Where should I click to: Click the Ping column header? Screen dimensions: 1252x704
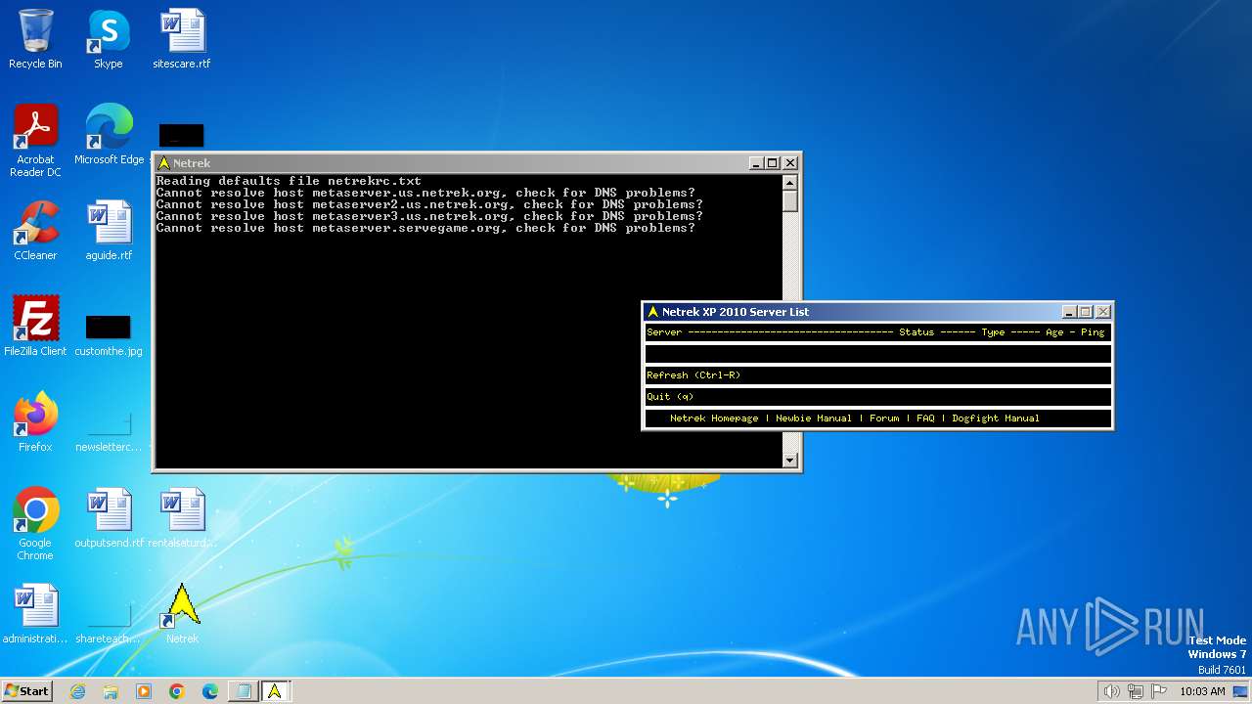(1093, 332)
